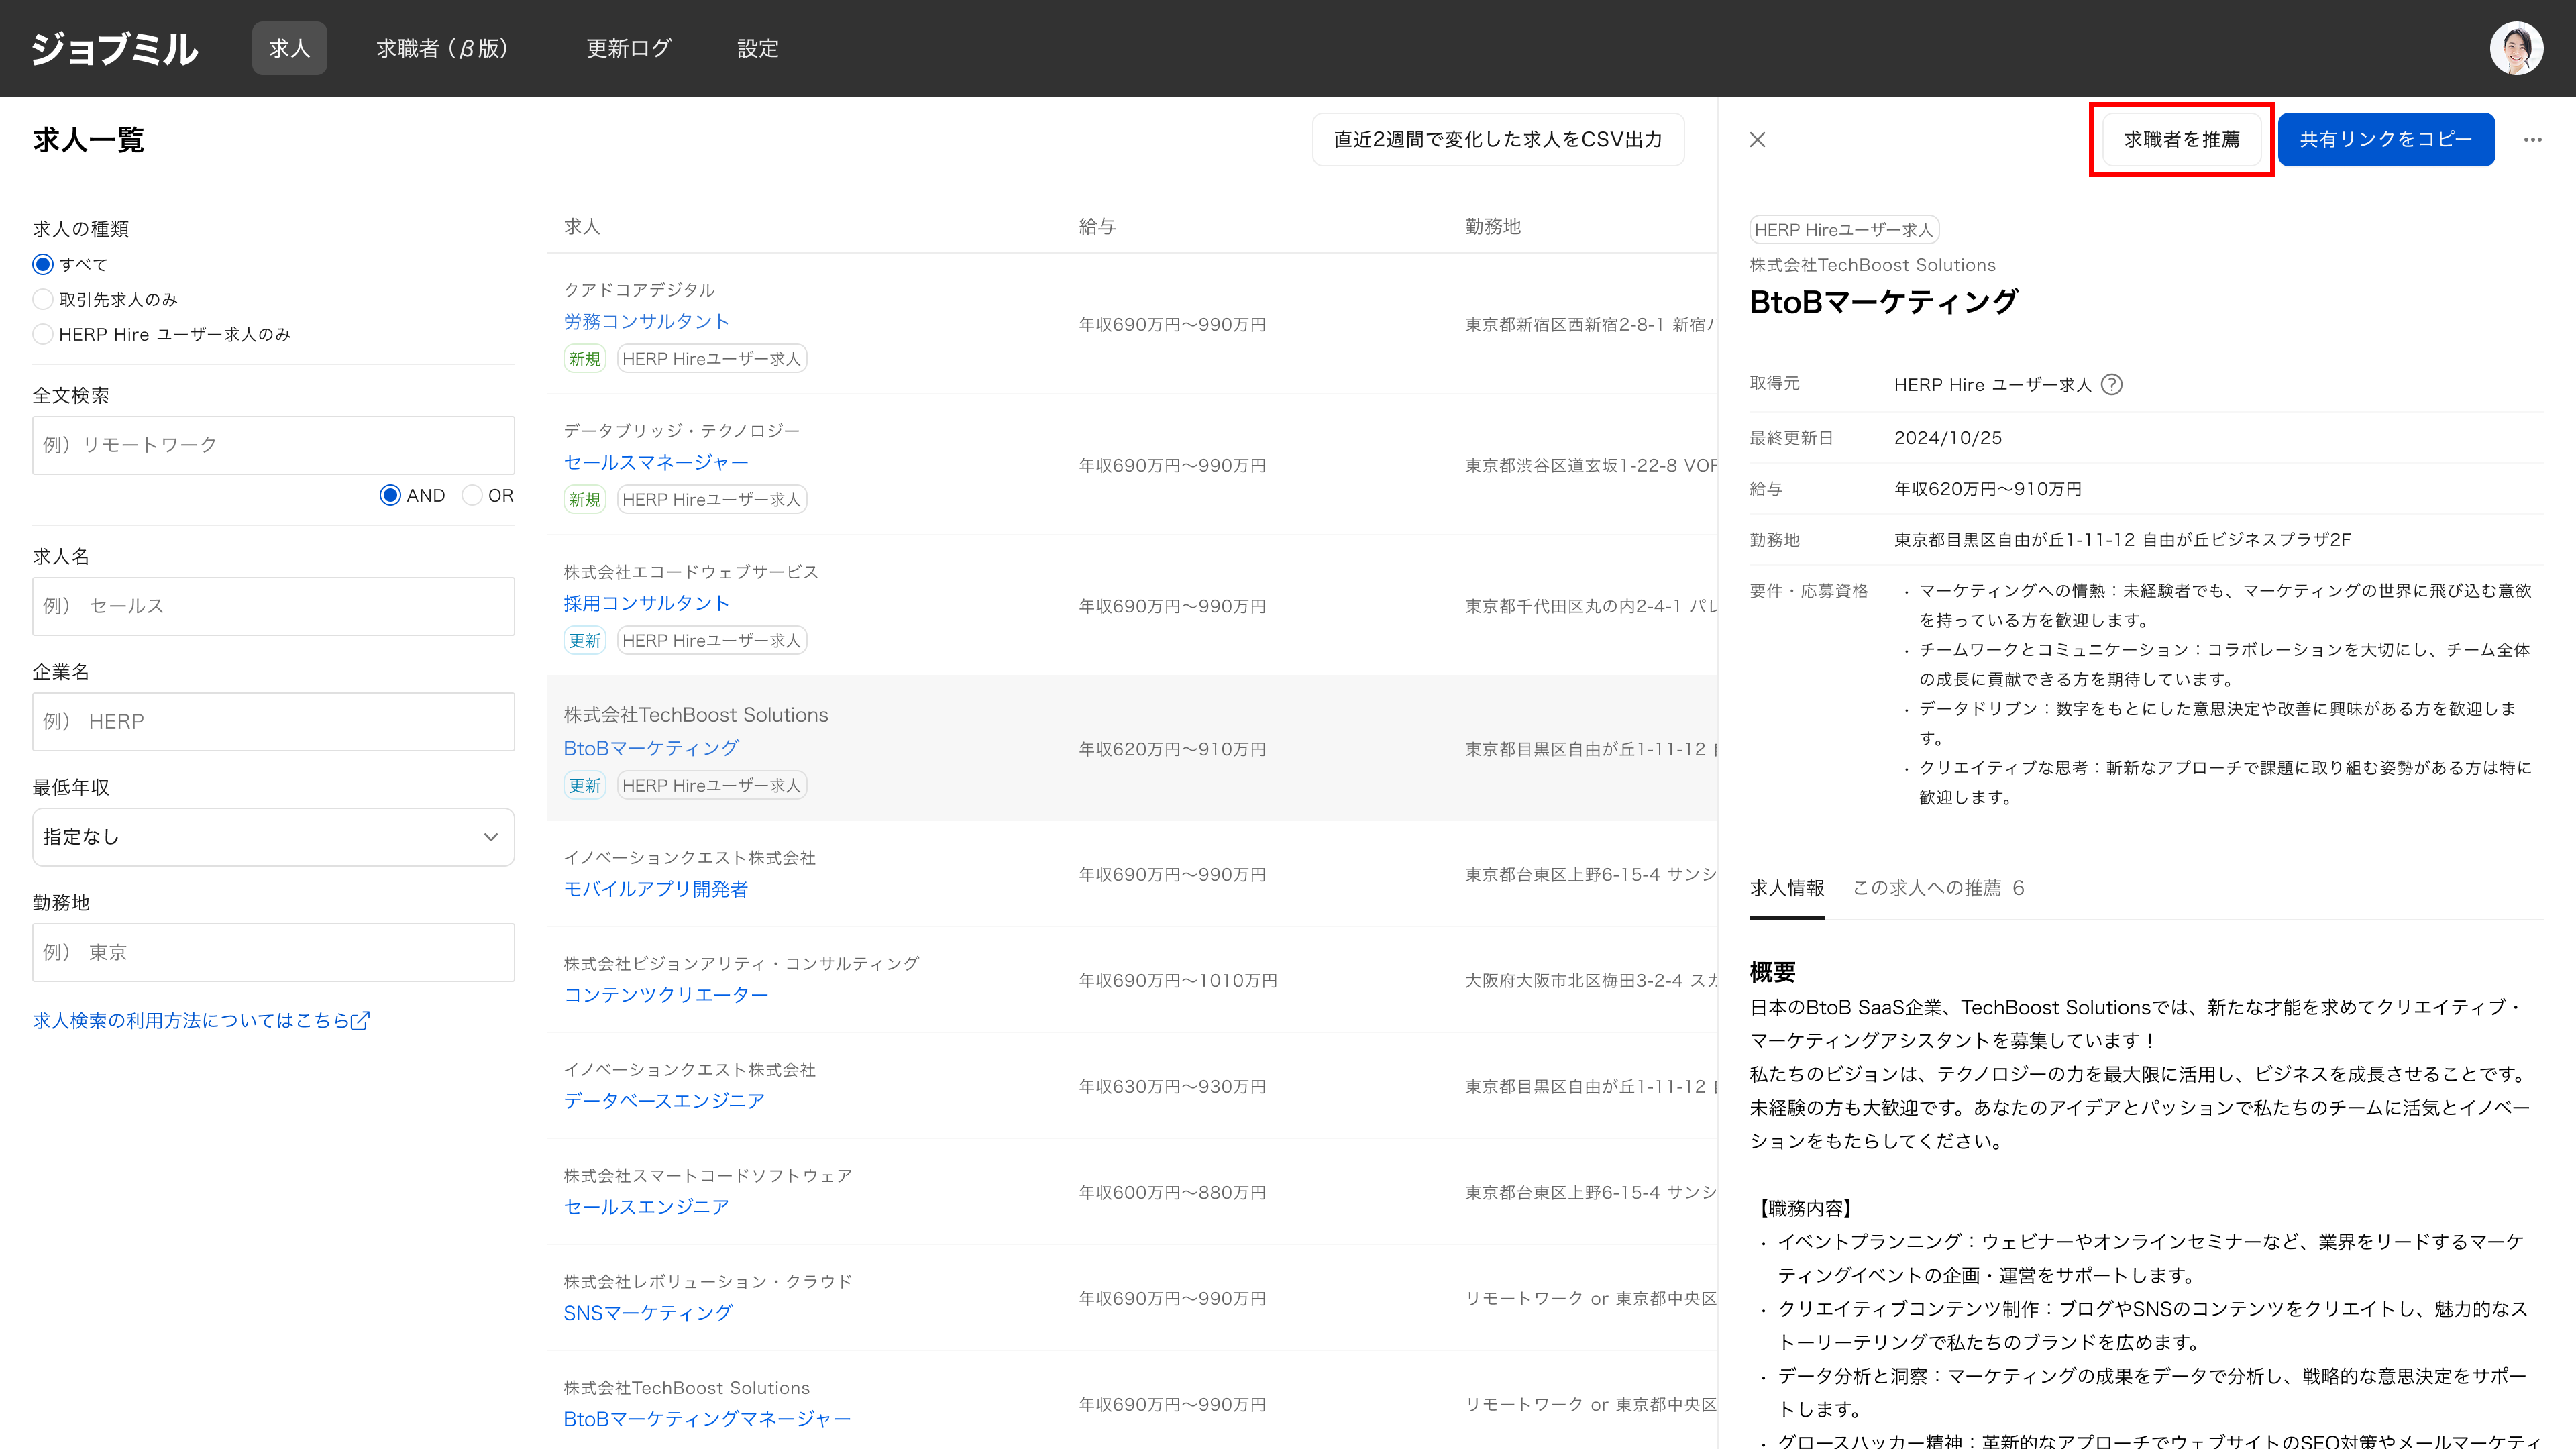2576x1449 pixels.
Task: Click the user avatar in top bar
Action: coord(2515,48)
